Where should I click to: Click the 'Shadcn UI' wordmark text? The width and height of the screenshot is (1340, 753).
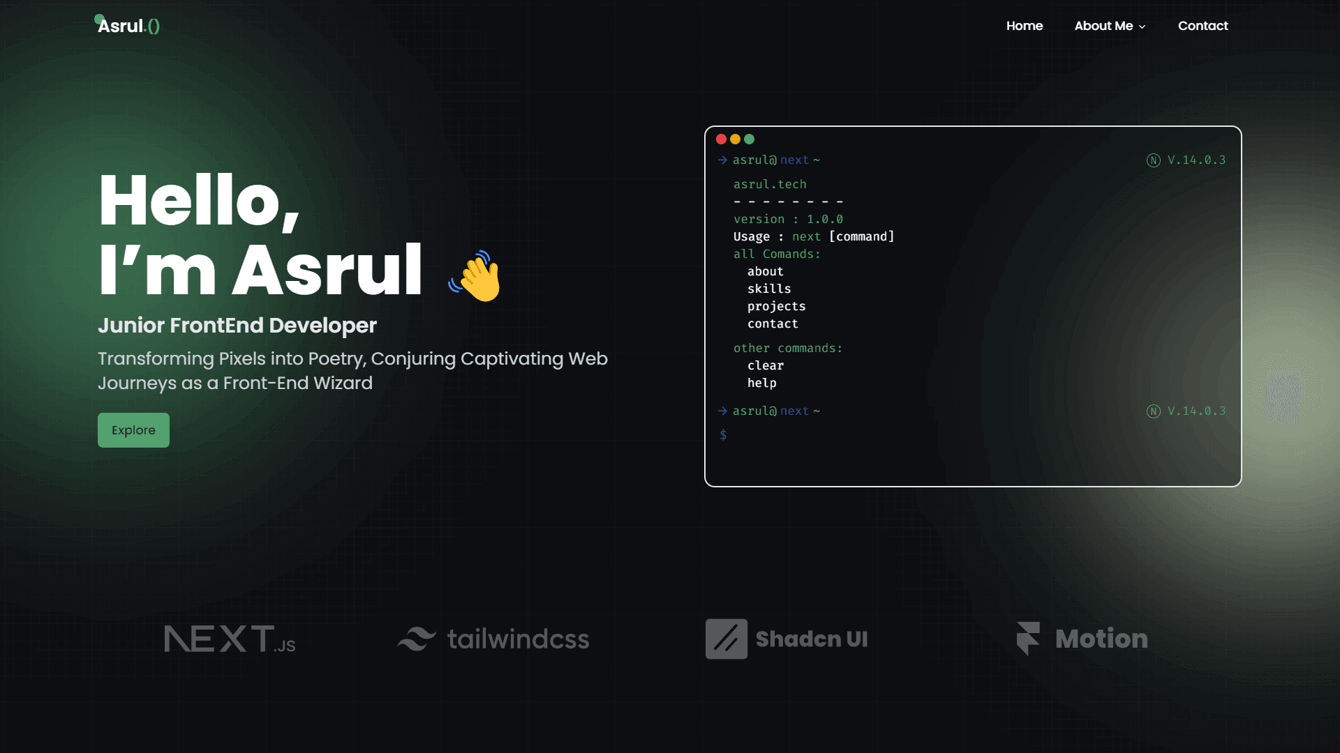point(812,639)
